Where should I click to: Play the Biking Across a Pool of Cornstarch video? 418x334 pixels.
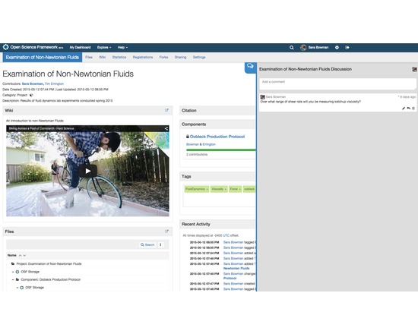coord(87,172)
